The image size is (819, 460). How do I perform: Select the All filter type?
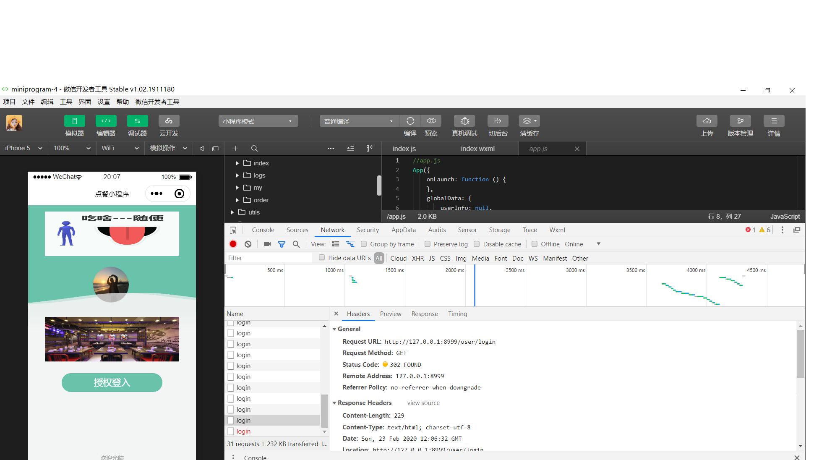coord(379,258)
